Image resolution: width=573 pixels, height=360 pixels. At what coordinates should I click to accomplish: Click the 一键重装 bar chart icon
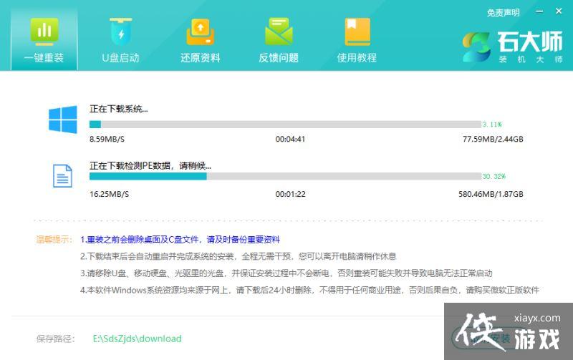pos(44,32)
